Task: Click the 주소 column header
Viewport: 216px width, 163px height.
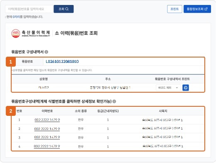Action: point(108,79)
